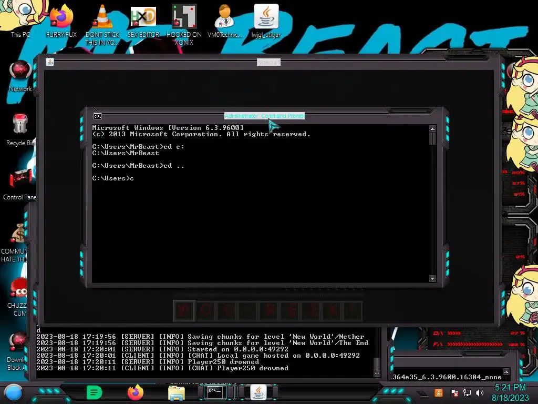Launch Firefox from the taskbar
538x404 pixels.
[136, 392]
